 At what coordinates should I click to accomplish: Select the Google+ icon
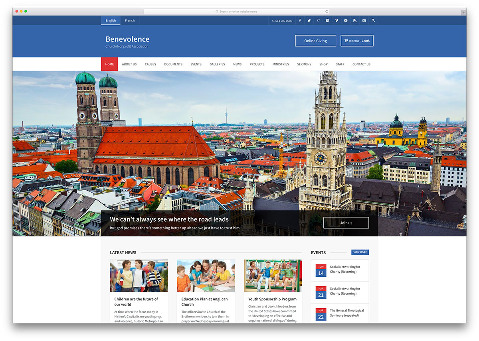pos(318,20)
